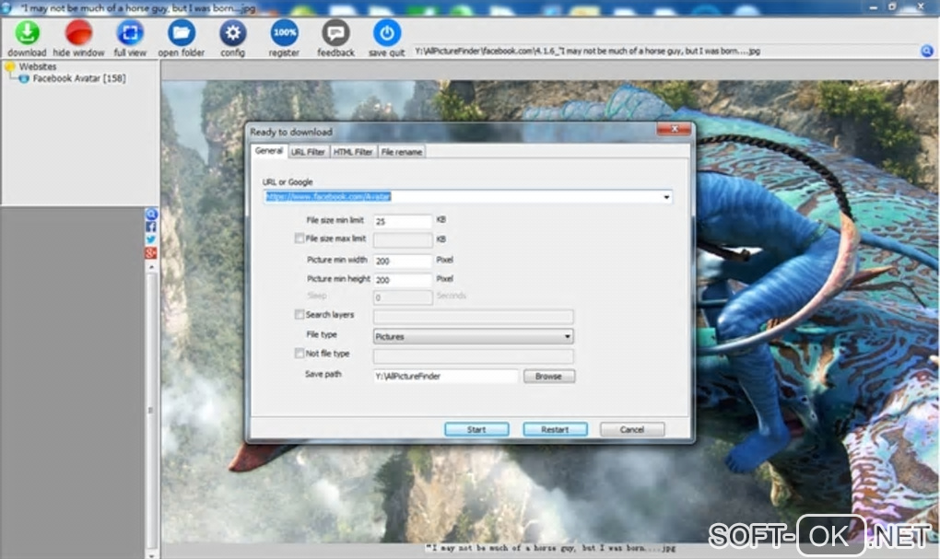Click the 100% register icon
The image size is (940, 559).
[284, 33]
